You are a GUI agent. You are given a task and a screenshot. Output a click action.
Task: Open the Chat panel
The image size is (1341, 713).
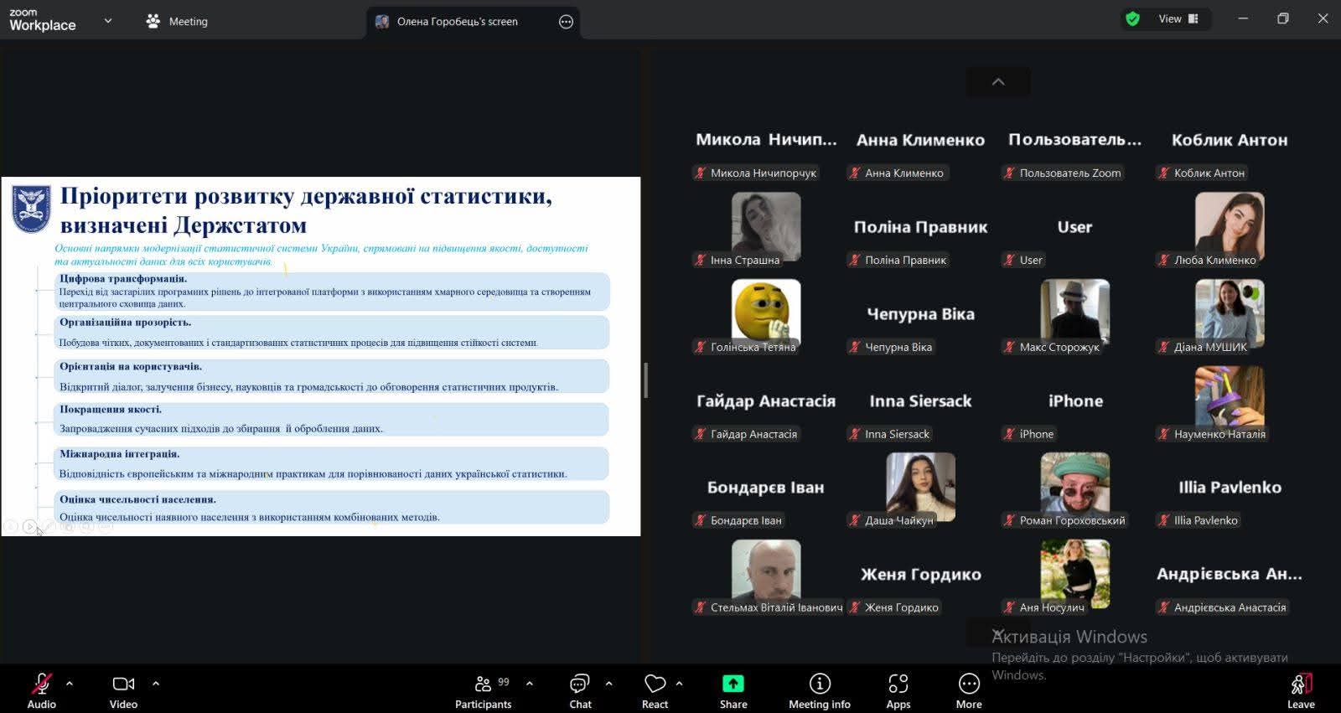[x=580, y=691]
